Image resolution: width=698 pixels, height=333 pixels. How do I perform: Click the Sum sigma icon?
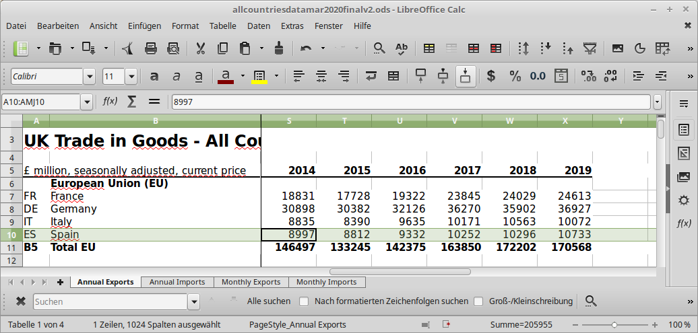131,102
